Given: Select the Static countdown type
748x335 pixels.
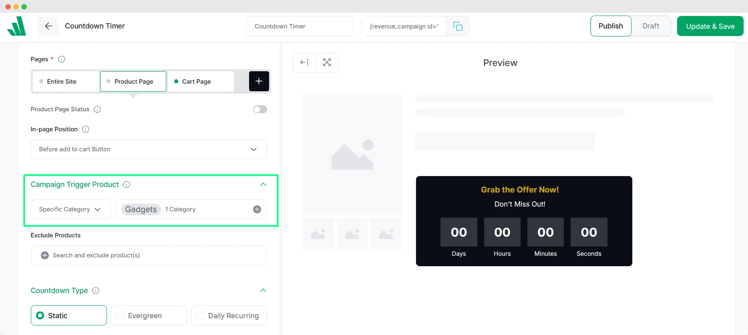Looking at the screenshot, I should 69,315.
